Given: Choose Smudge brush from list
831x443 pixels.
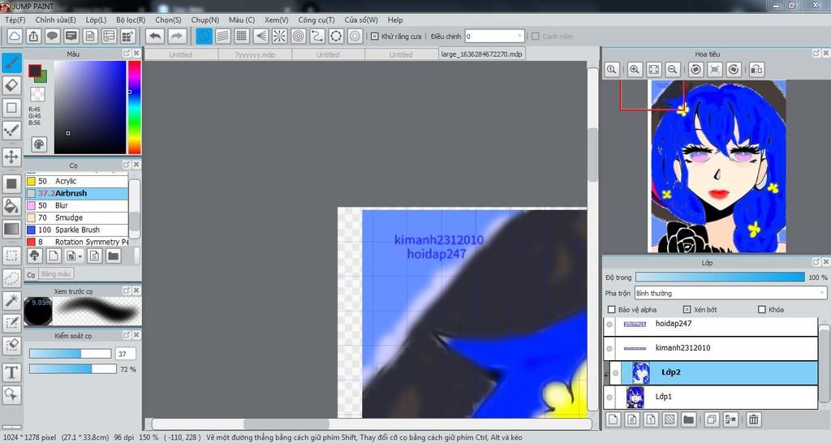Looking at the screenshot, I should click(x=77, y=217).
